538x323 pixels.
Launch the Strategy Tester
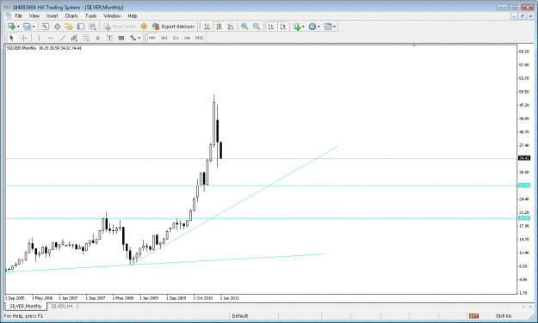93,27
